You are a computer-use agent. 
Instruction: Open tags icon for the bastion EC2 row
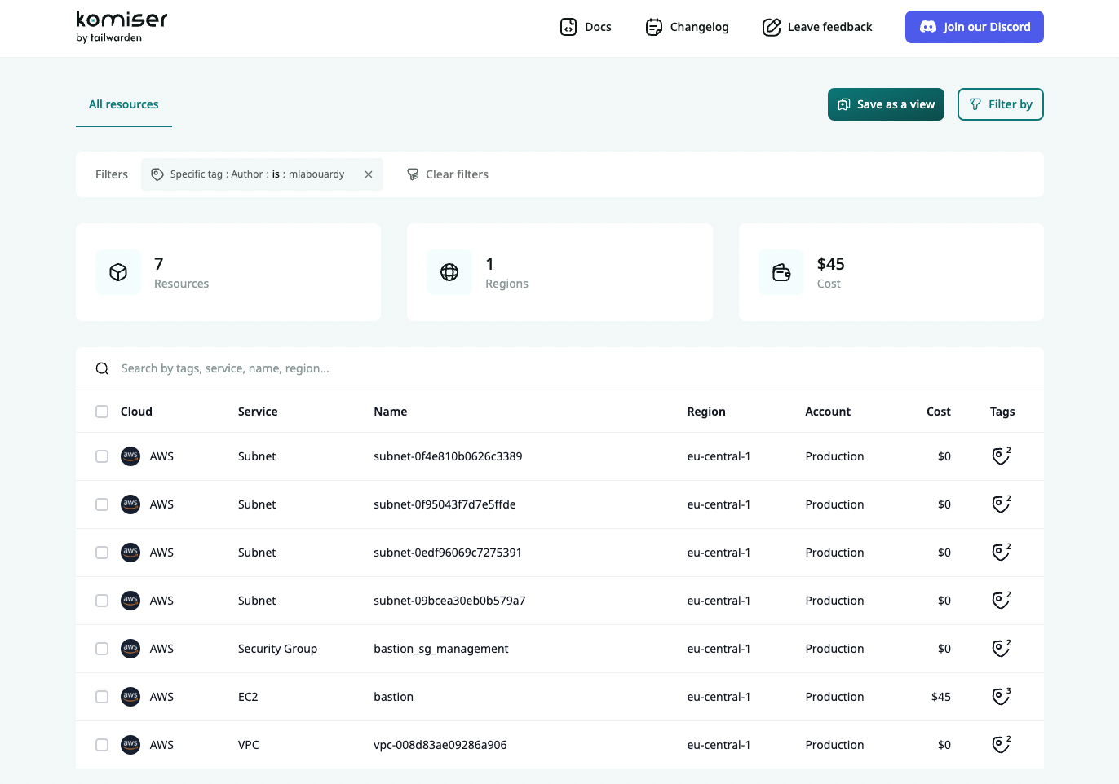tap(1000, 697)
